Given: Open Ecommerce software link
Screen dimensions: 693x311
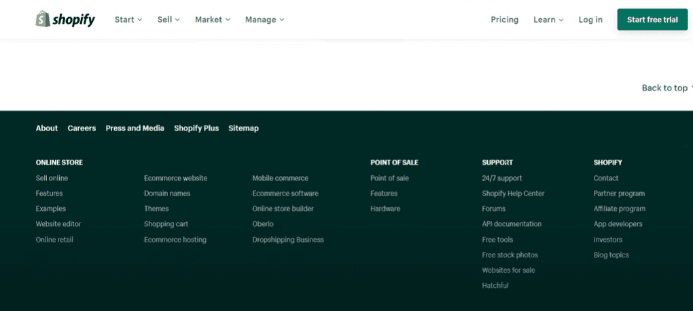Looking at the screenshot, I should [285, 194].
